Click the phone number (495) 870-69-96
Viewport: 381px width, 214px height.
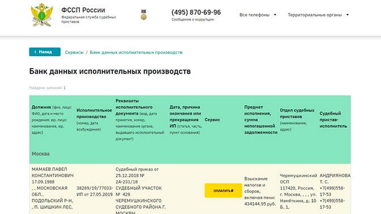(196, 12)
